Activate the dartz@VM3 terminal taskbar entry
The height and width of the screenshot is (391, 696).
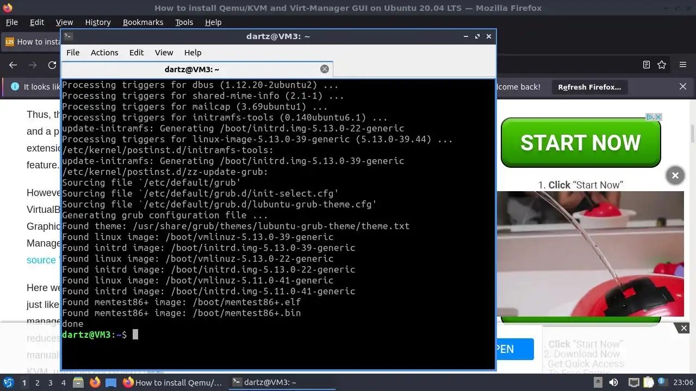click(x=281, y=383)
